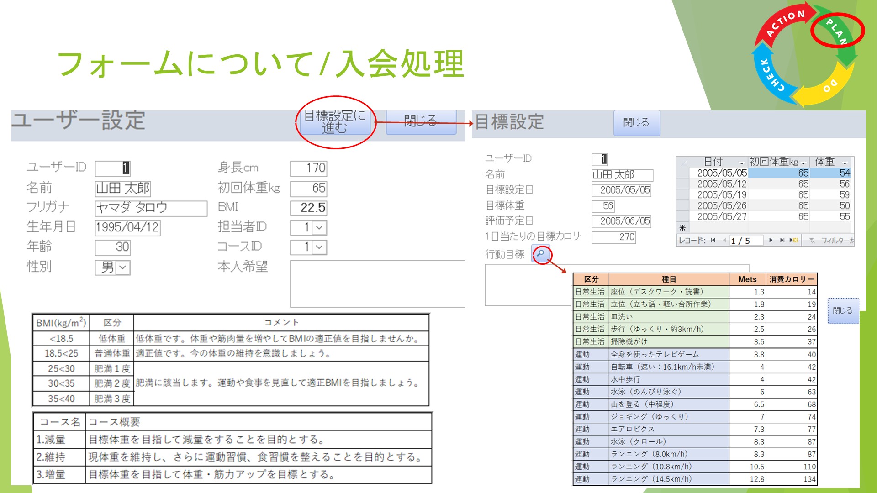Click the datasheet select-all corner box
This screenshot has height=493, width=877.
click(x=683, y=162)
